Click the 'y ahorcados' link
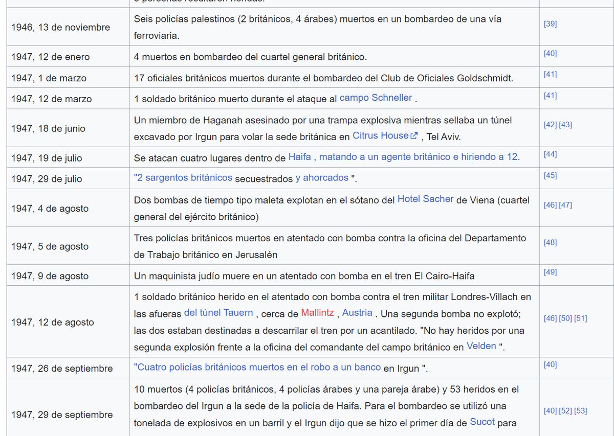The height and width of the screenshot is (436, 614). point(322,178)
